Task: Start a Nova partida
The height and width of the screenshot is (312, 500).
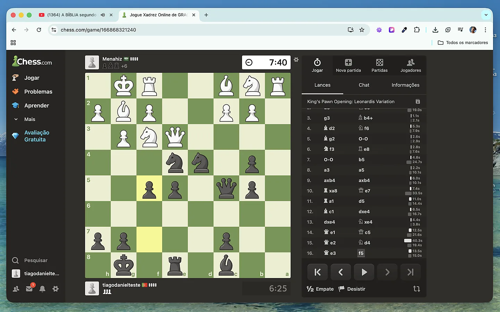Action: (348, 65)
